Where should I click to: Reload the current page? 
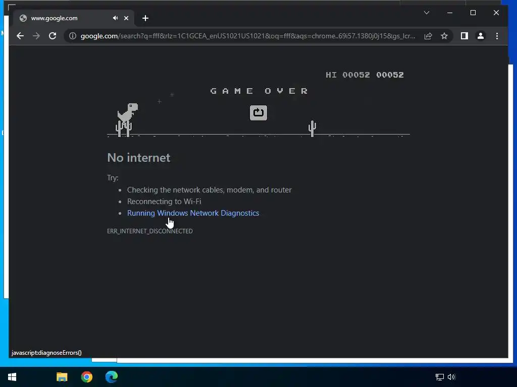pos(53,36)
